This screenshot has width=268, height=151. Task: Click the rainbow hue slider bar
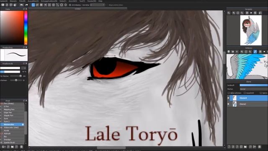[x=26, y=28]
